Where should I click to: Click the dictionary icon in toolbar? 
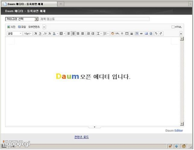151,34
